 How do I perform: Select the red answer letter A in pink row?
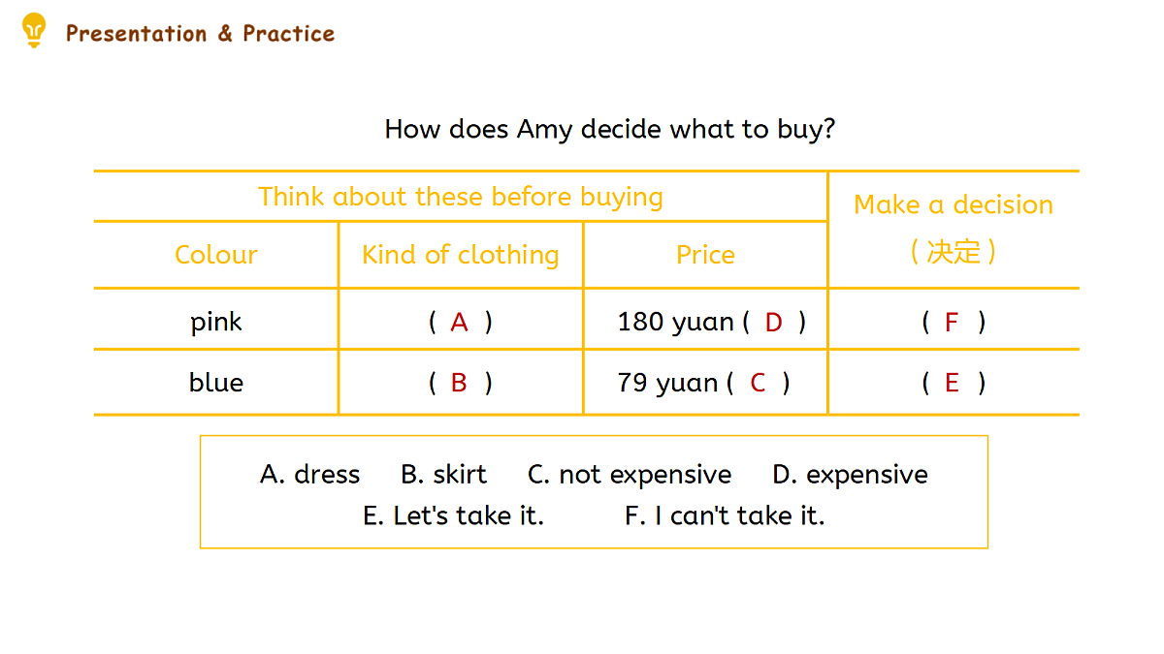(x=460, y=323)
